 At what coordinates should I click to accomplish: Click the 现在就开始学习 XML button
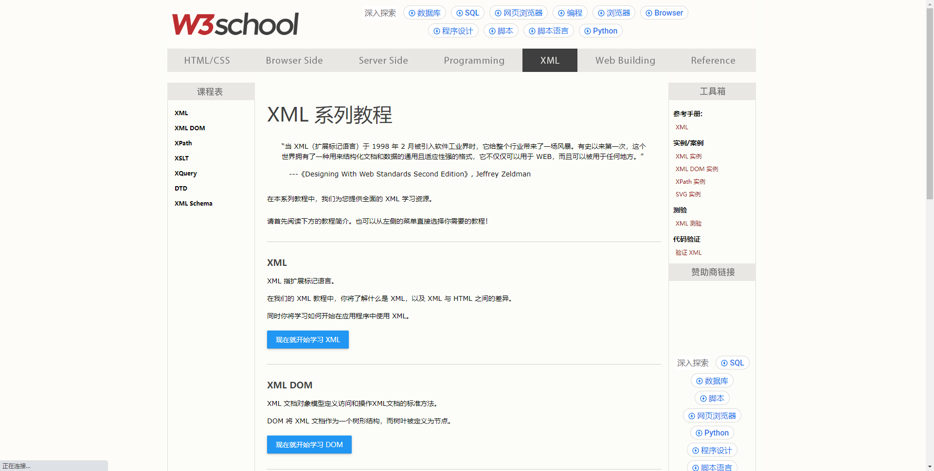308,340
